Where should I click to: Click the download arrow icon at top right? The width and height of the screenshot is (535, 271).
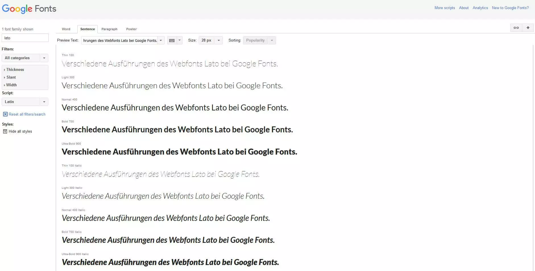[x=528, y=28]
